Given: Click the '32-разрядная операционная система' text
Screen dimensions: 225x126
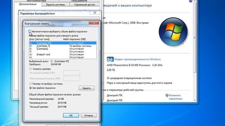Looking at the screenshot, I should (129, 78).
